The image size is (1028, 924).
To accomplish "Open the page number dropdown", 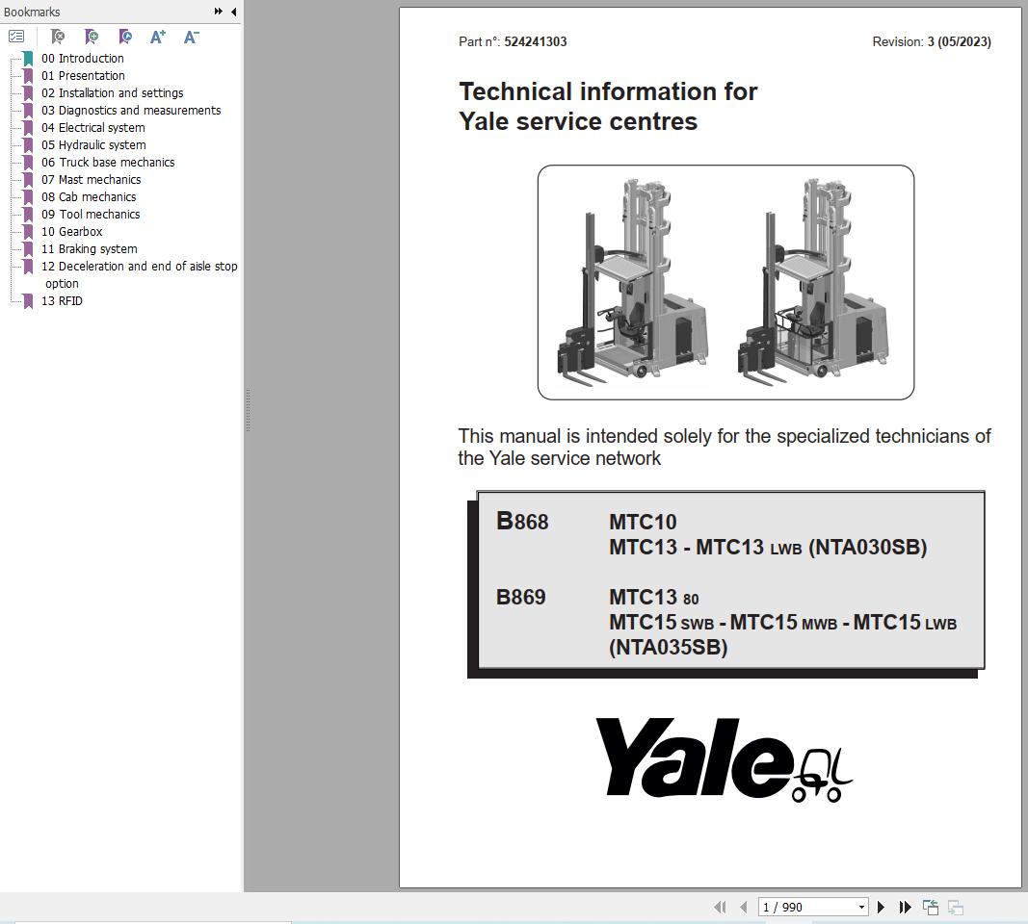I will point(861,907).
